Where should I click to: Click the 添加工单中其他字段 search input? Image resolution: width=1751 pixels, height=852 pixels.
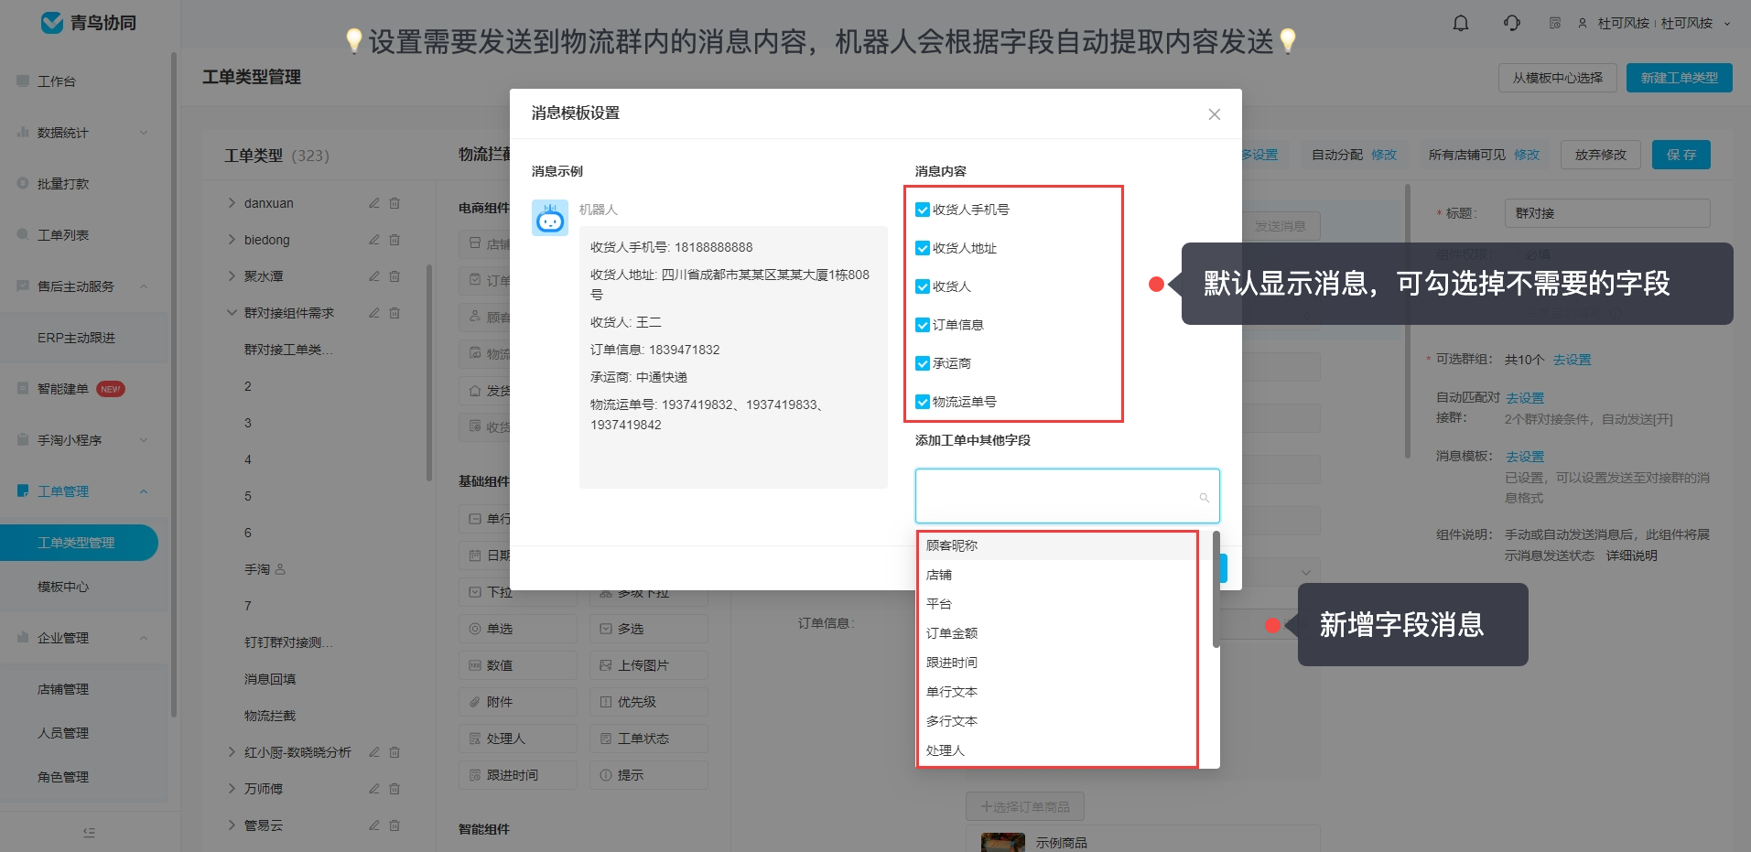click(1067, 496)
